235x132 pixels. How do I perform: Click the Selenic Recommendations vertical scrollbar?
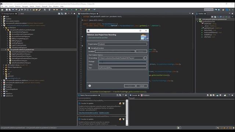pyautogui.click(x=127, y=113)
